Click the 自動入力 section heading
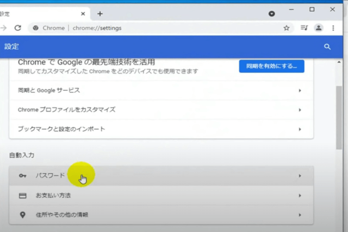The image size is (348, 232). (22, 155)
